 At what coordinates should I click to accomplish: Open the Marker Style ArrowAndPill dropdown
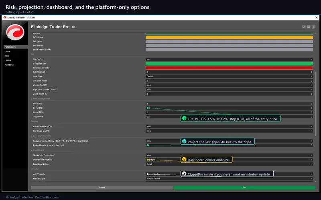pyautogui.click(x=229, y=178)
